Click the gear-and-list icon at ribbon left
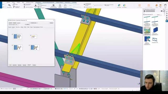 pyautogui.click(x=9, y=5)
